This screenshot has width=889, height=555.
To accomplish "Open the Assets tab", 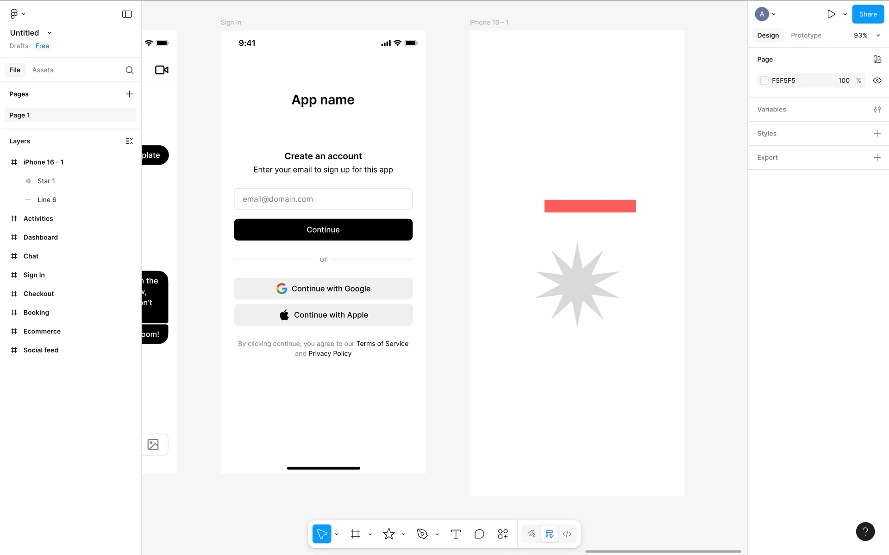I will point(43,70).
